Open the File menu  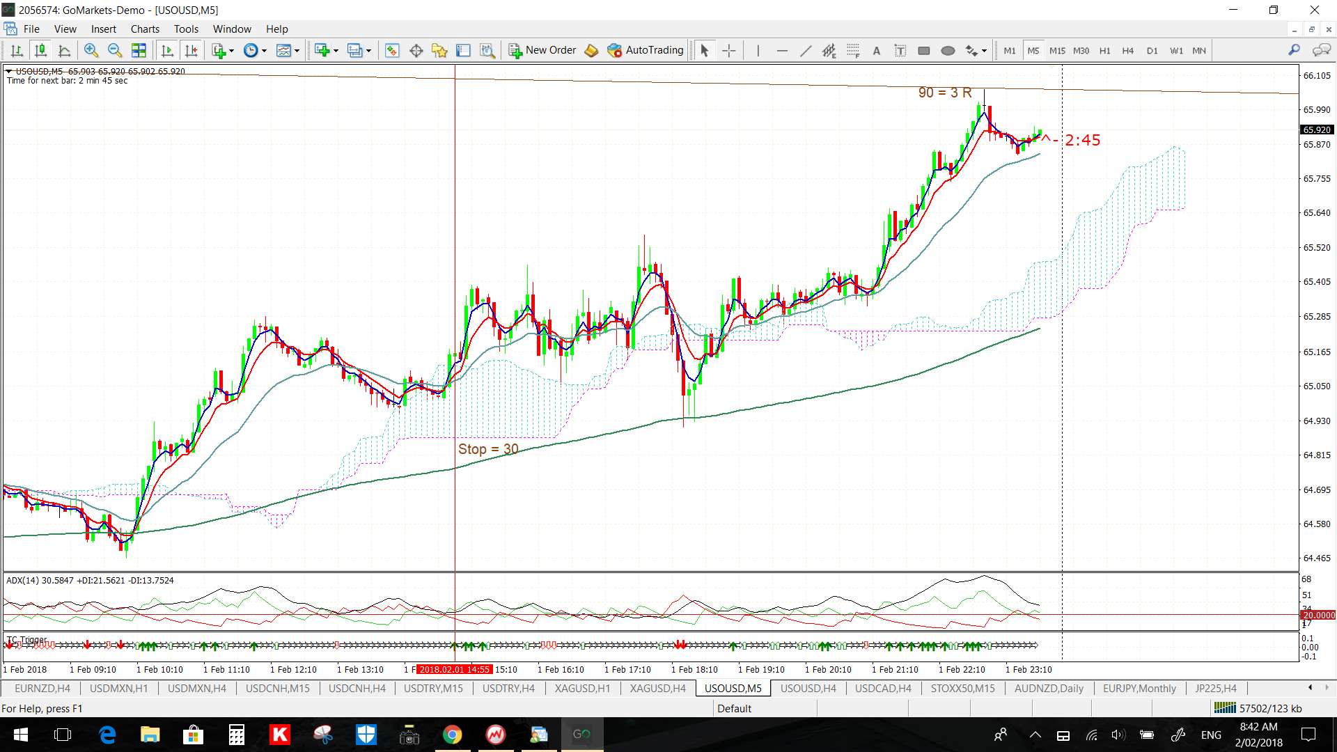(x=31, y=29)
